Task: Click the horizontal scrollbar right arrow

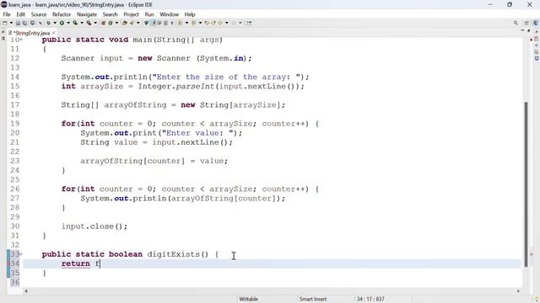Action: [518, 291]
